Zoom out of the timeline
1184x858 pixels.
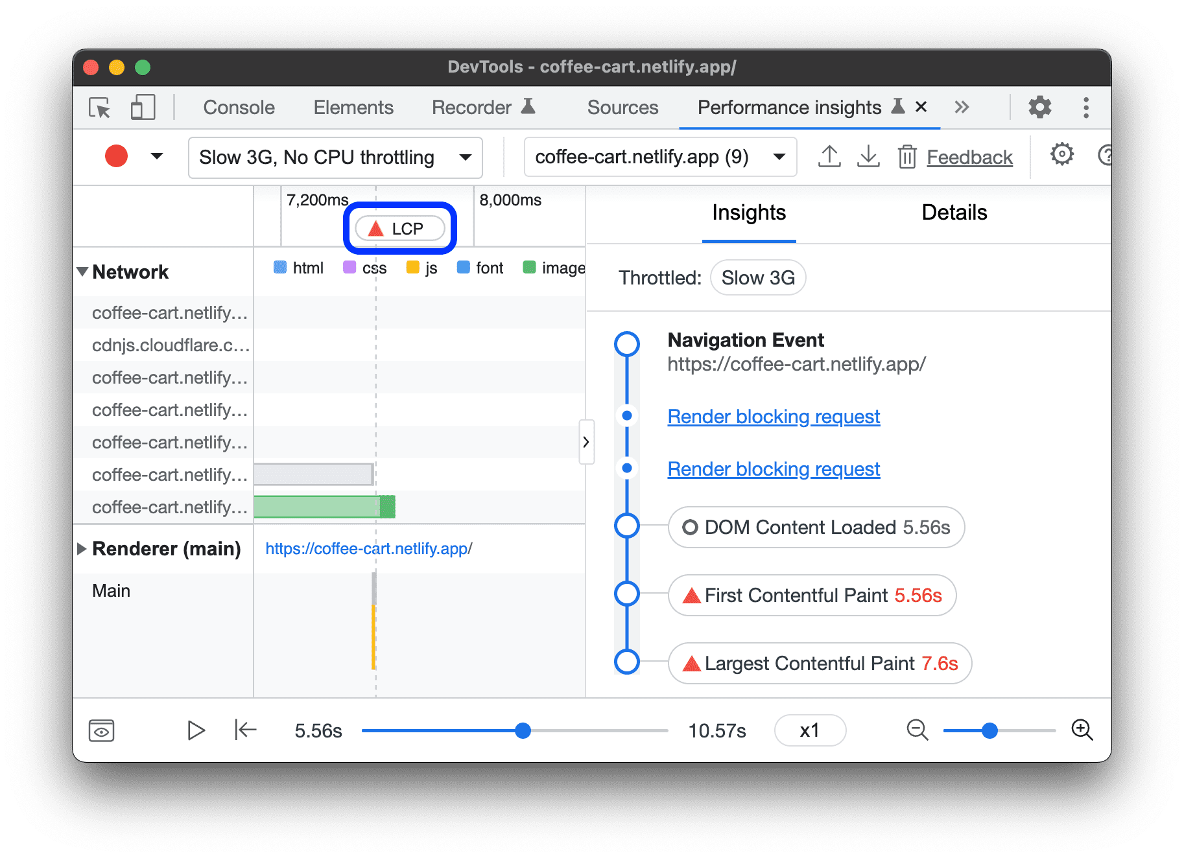(x=918, y=730)
